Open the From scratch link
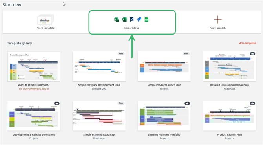This screenshot has height=145, width=263. 217,28
